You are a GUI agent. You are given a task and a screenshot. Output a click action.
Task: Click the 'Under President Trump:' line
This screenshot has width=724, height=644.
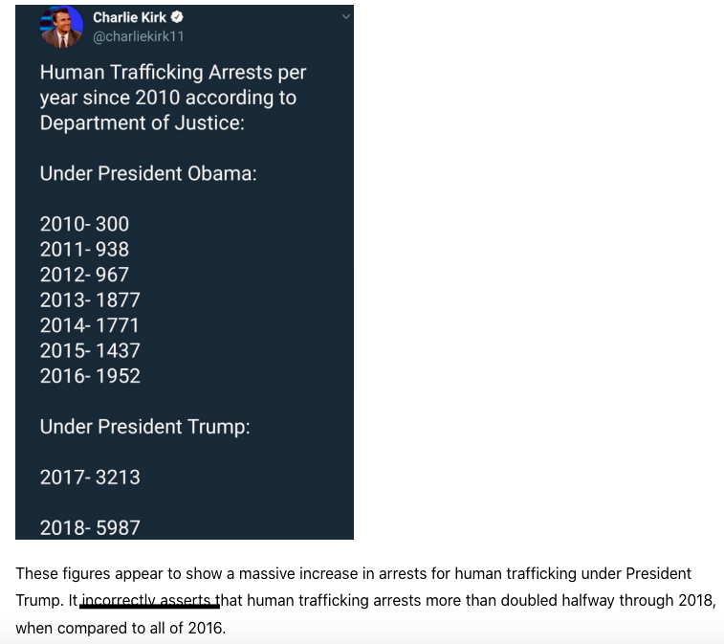pyautogui.click(x=145, y=427)
